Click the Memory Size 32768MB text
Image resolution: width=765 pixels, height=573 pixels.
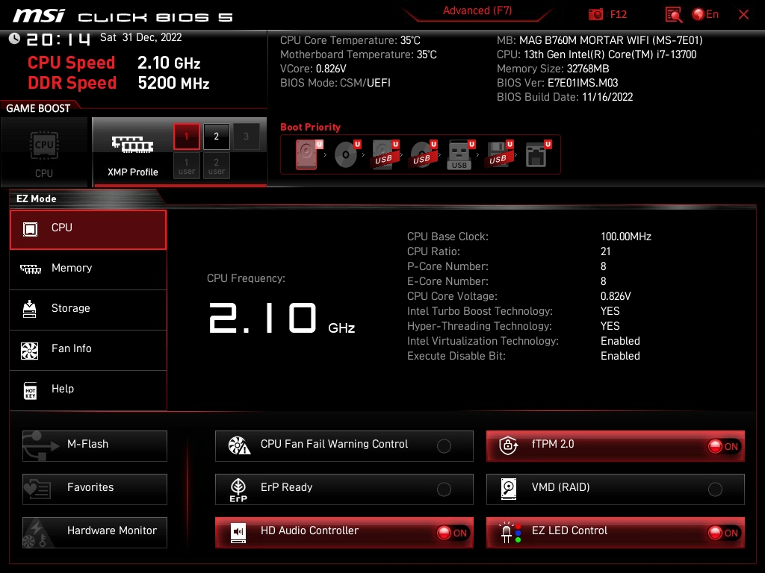[x=553, y=69]
